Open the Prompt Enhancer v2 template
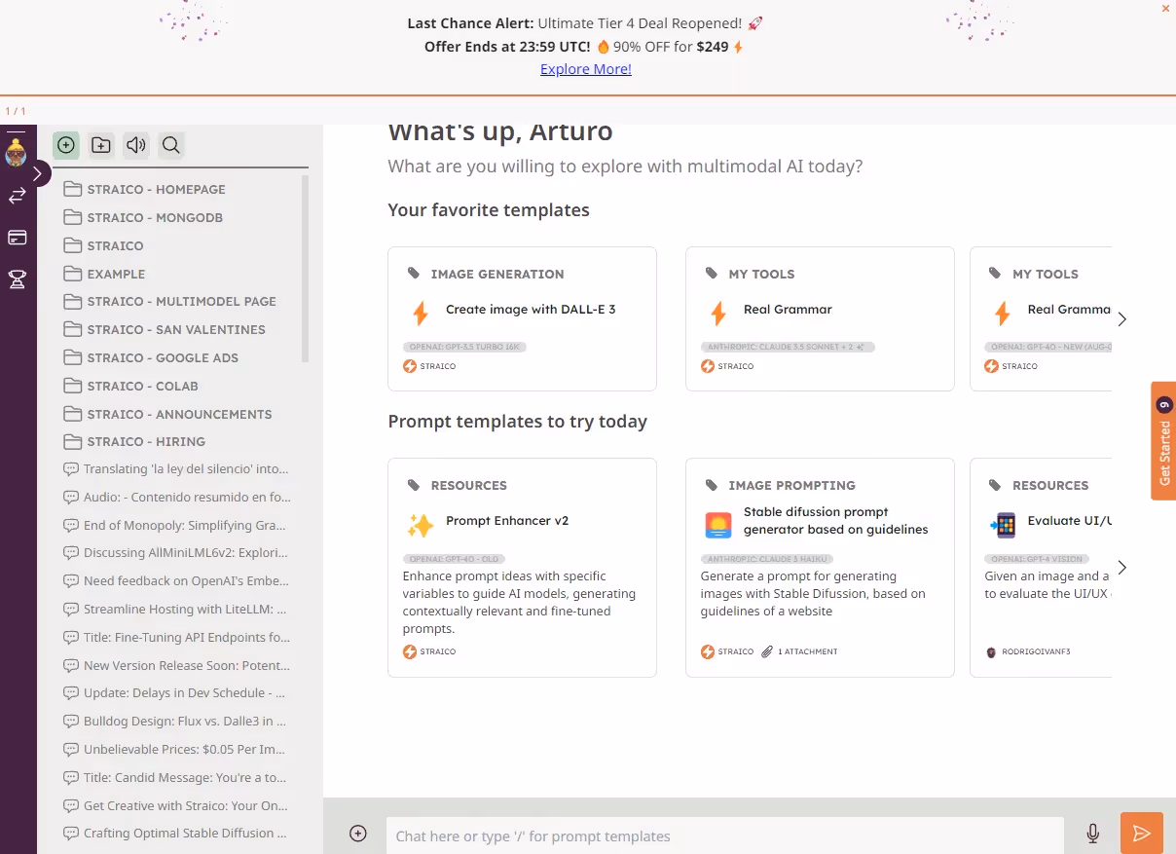1176x854 pixels. [522, 568]
